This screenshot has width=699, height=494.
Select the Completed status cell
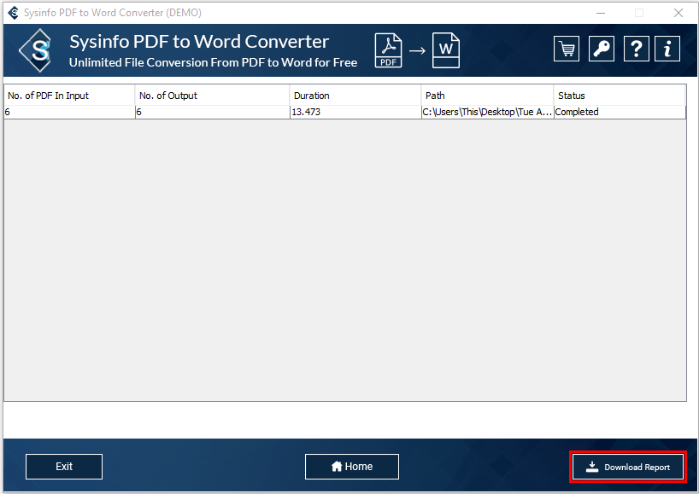click(x=619, y=112)
